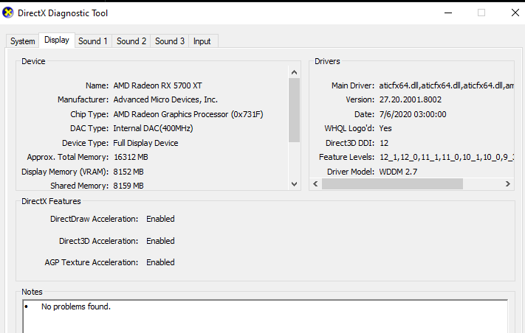The width and height of the screenshot is (525, 333).
Task: Click Device panel scroll up arrow
Action: click(295, 72)
